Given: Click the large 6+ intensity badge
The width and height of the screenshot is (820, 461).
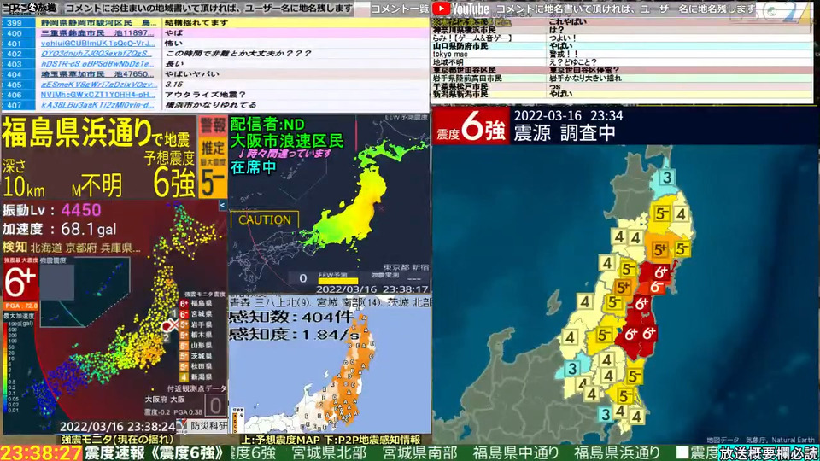Looking at the screenshot, I should click(20, 283).
